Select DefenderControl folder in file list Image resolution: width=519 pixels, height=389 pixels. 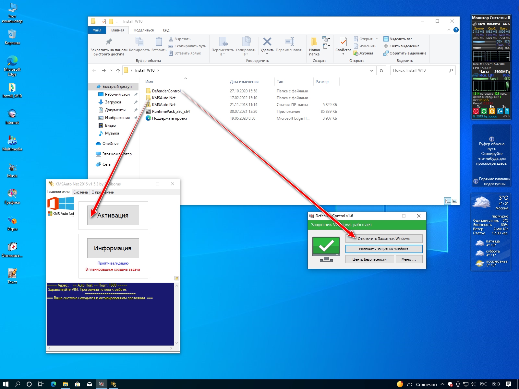point(166,91)
